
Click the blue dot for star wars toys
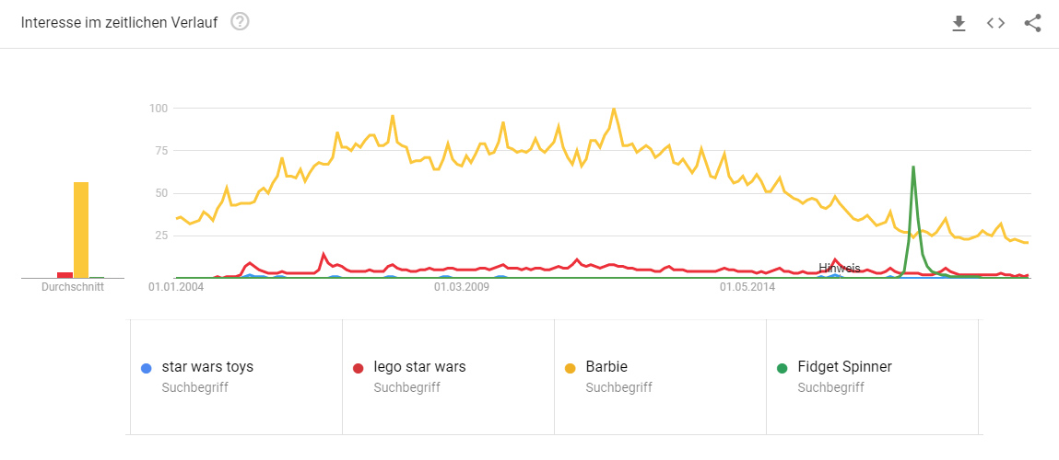[147, 368]
